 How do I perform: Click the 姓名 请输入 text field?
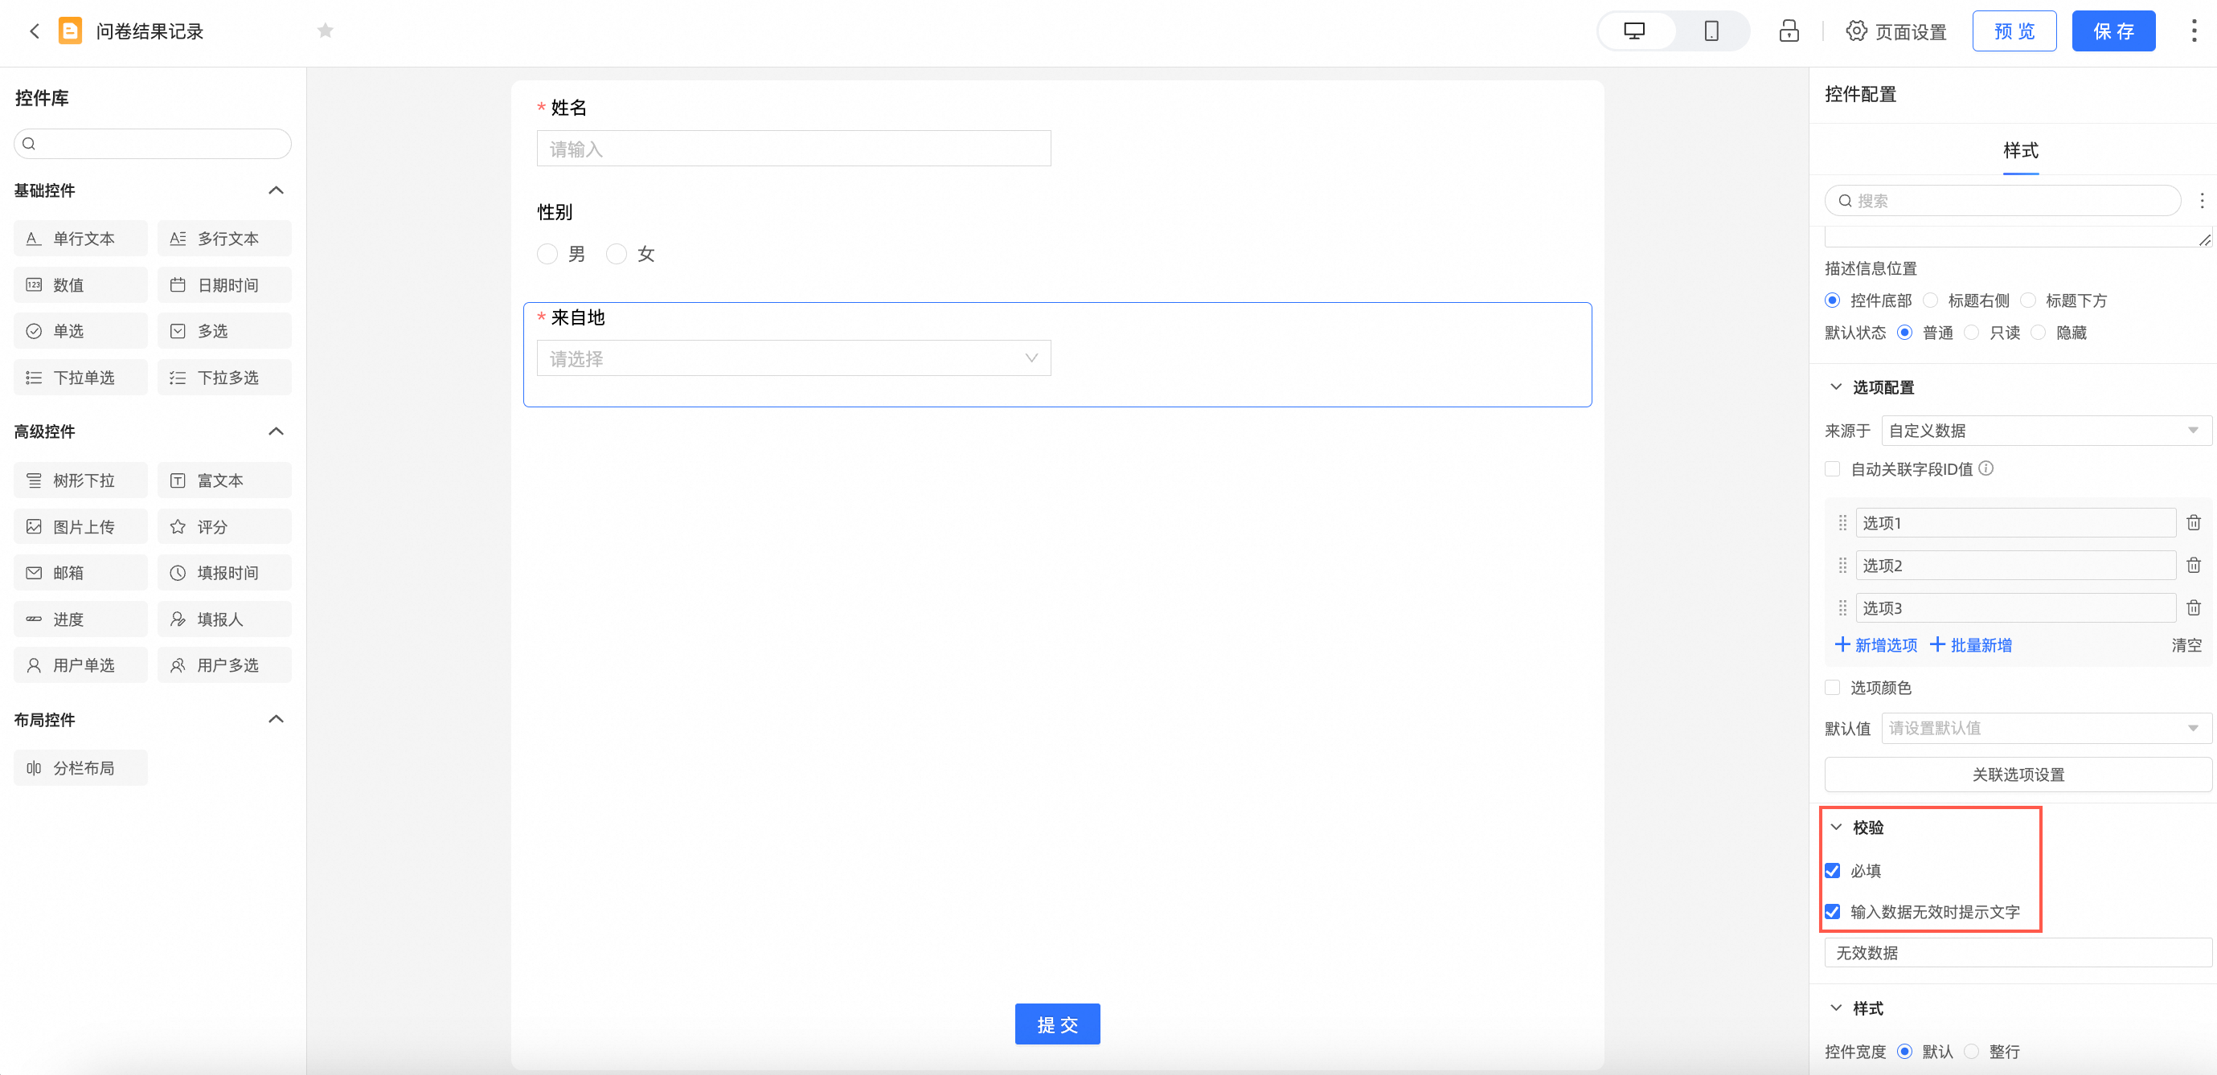(x=793, y=149)
